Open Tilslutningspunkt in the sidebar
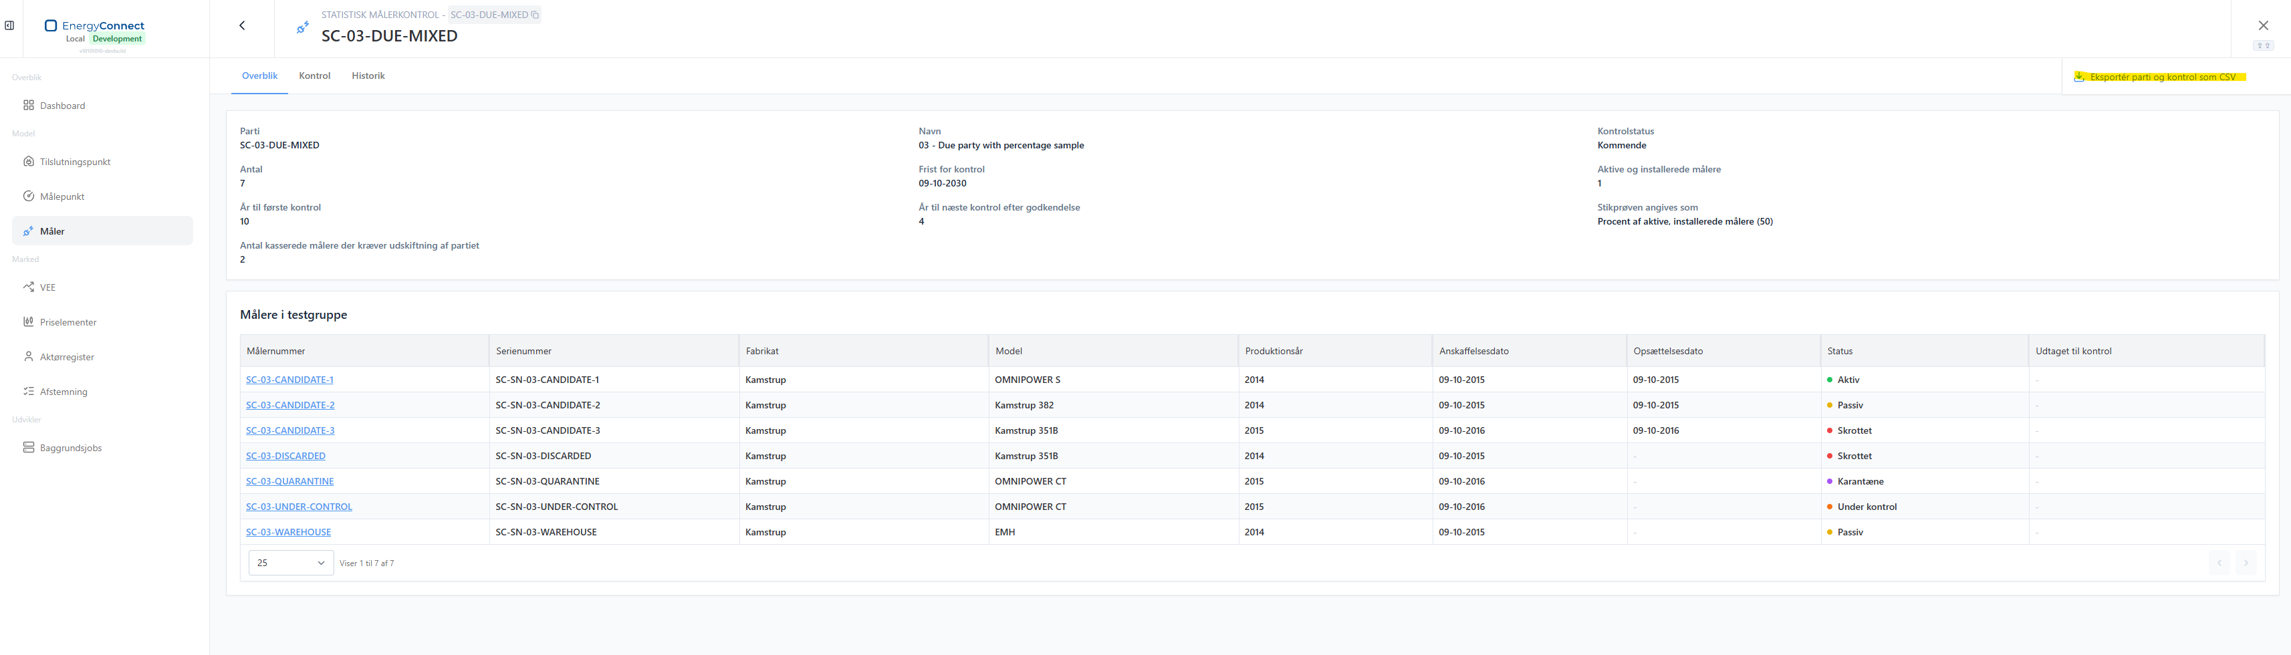 point(102,162)
